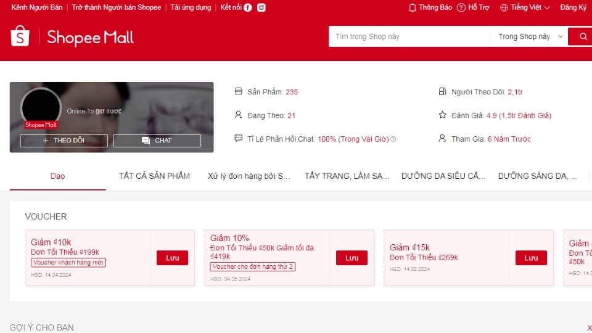Image resolution: width=592 pixels, height=333 pixels.
Task: Click the GỢI Ý CHO BẠN heading
Action: coord(41,327)
